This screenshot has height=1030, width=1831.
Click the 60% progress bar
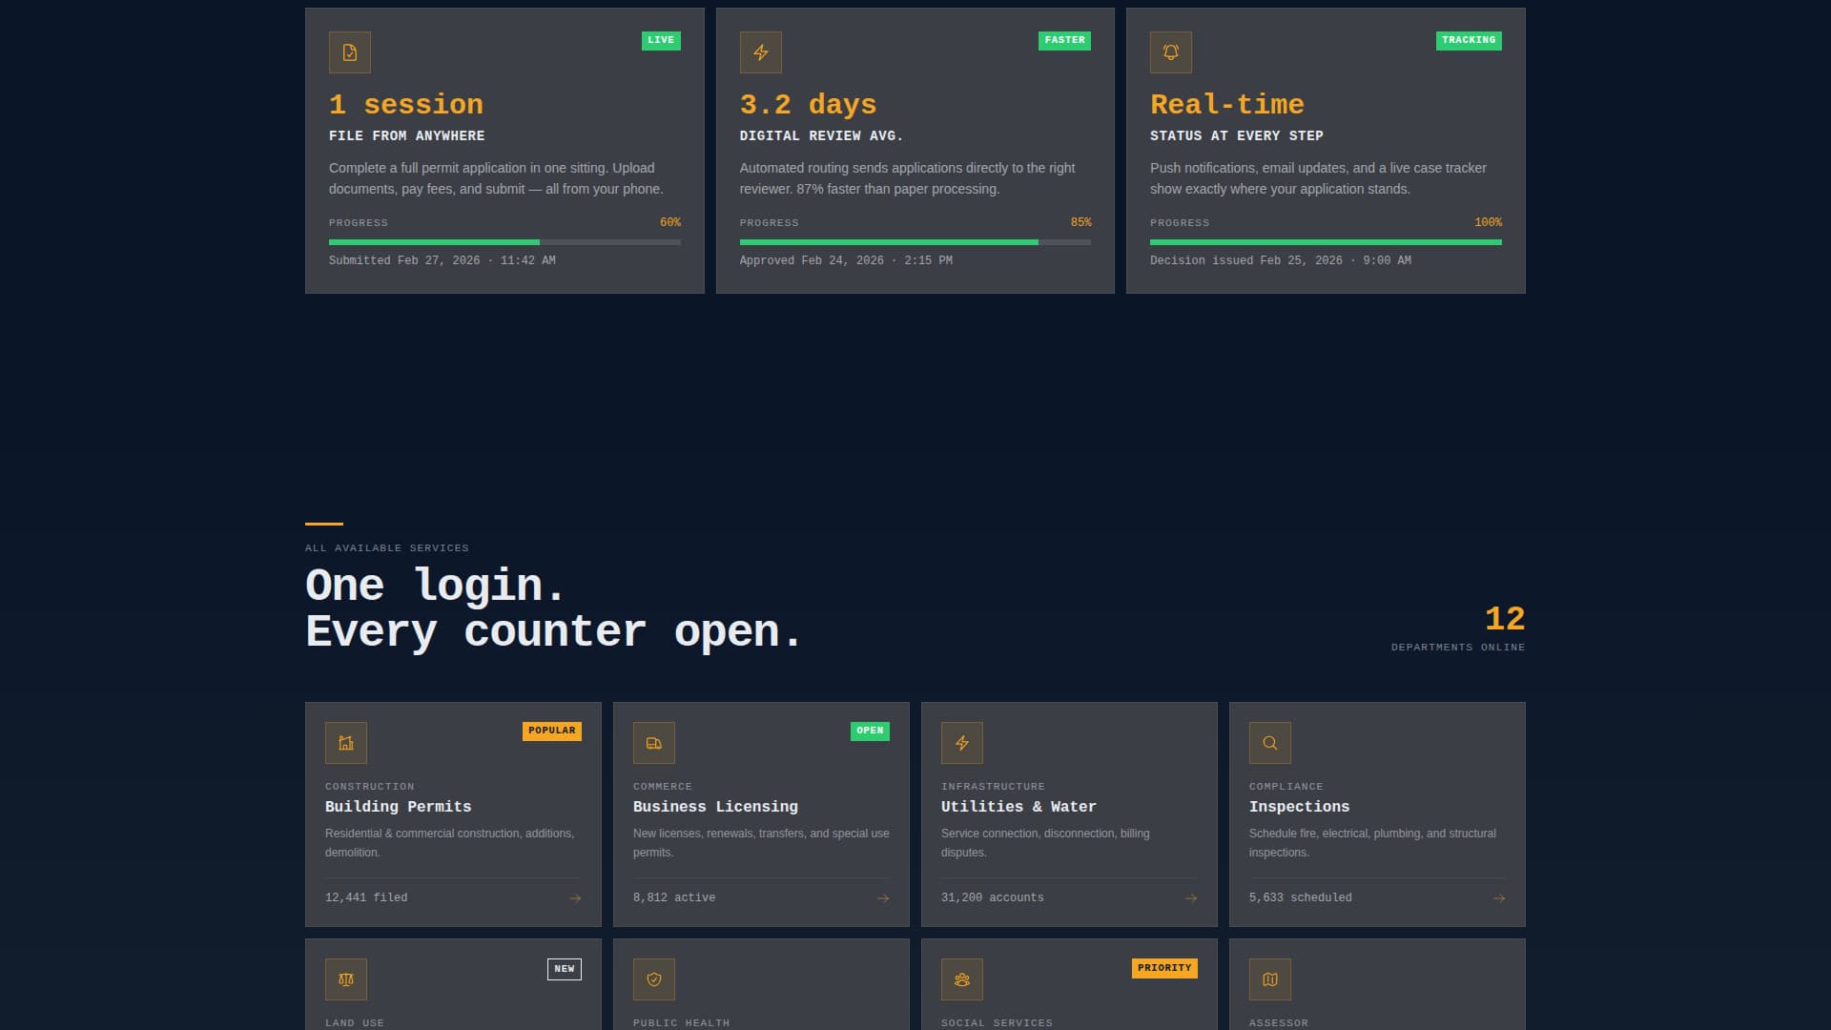tap(504, 242)
